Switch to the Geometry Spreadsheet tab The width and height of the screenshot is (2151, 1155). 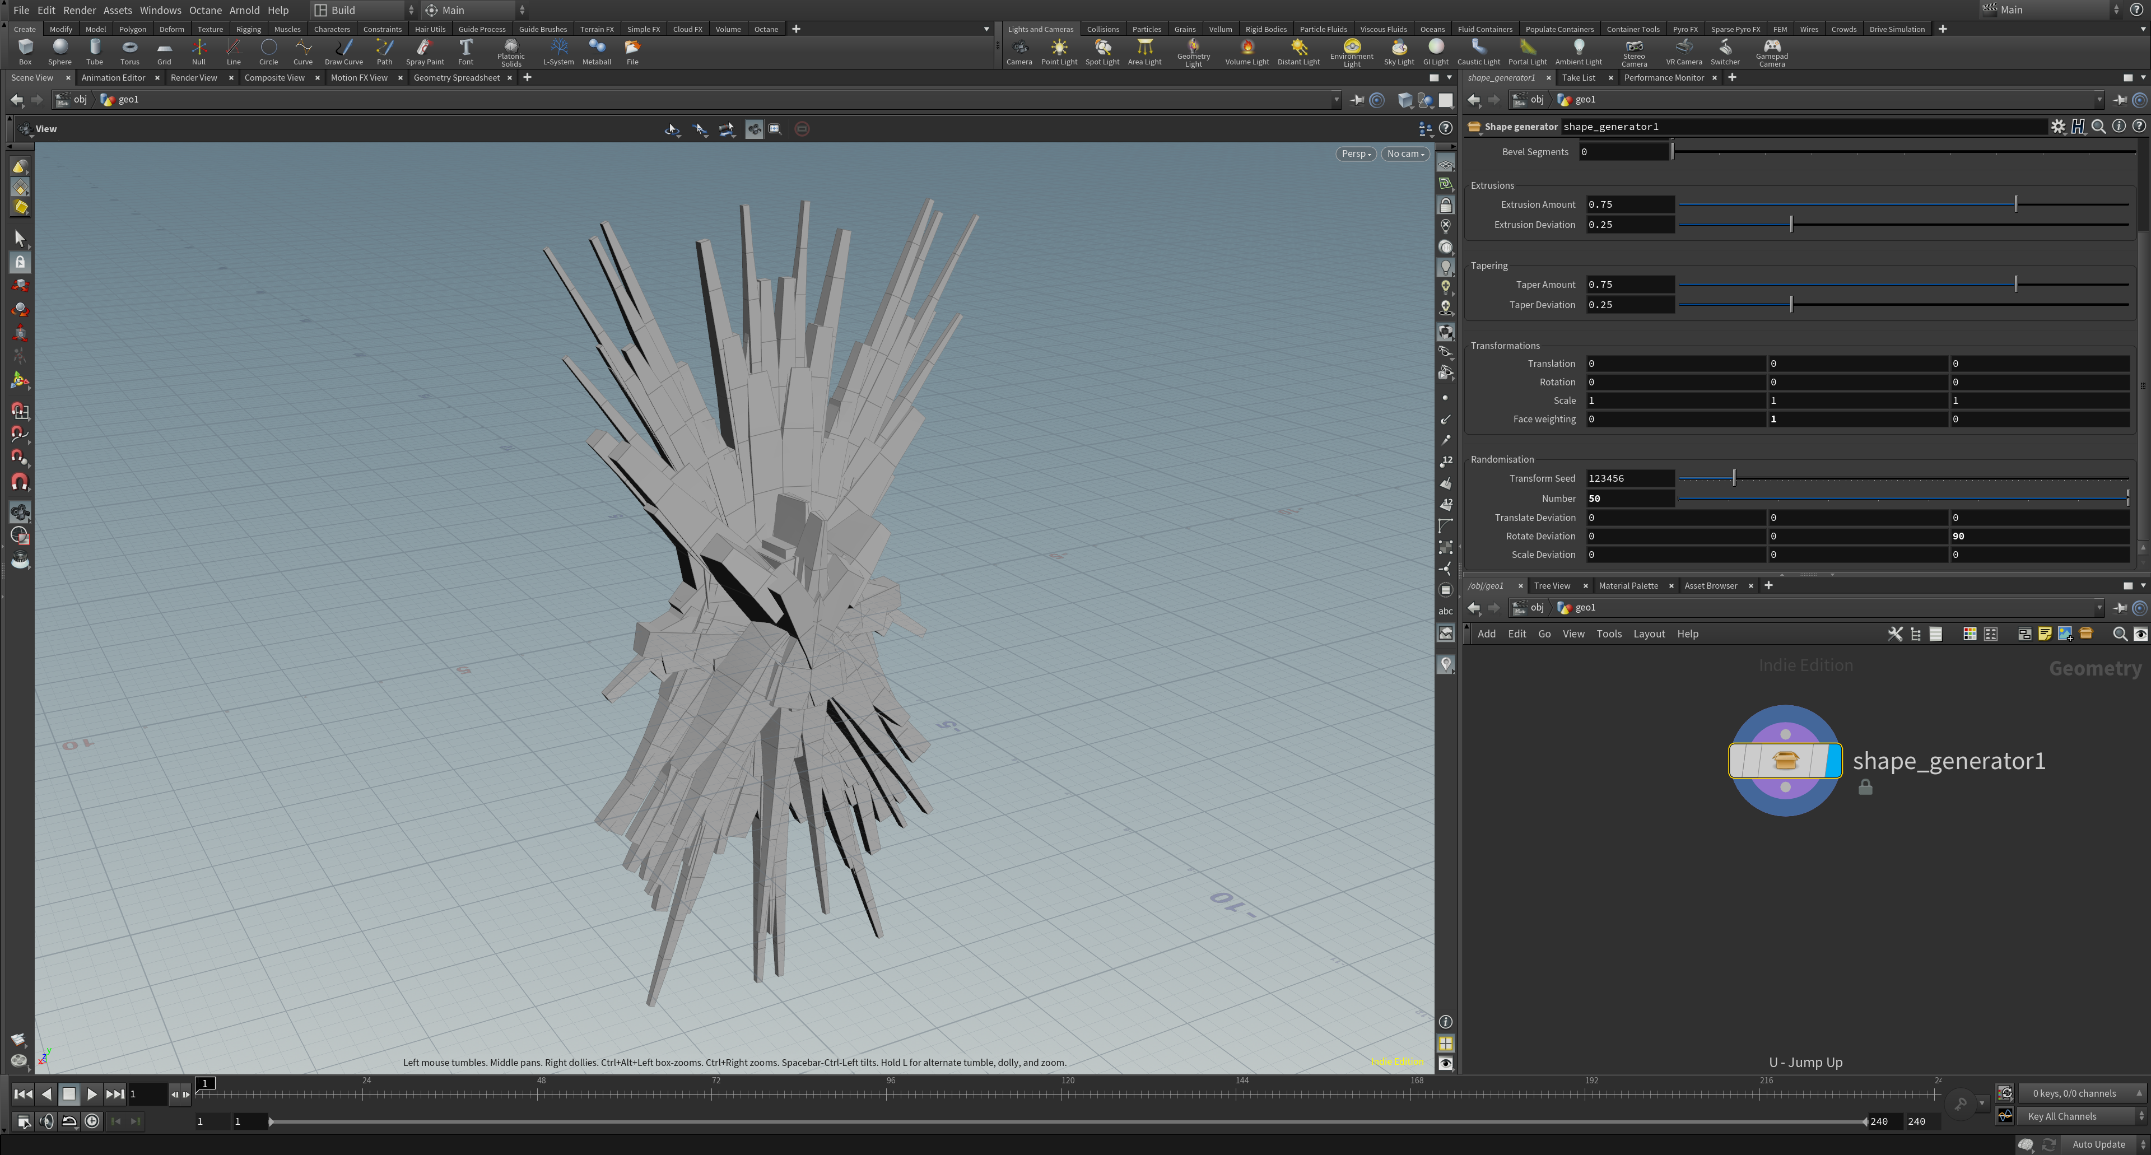point(456,78)
